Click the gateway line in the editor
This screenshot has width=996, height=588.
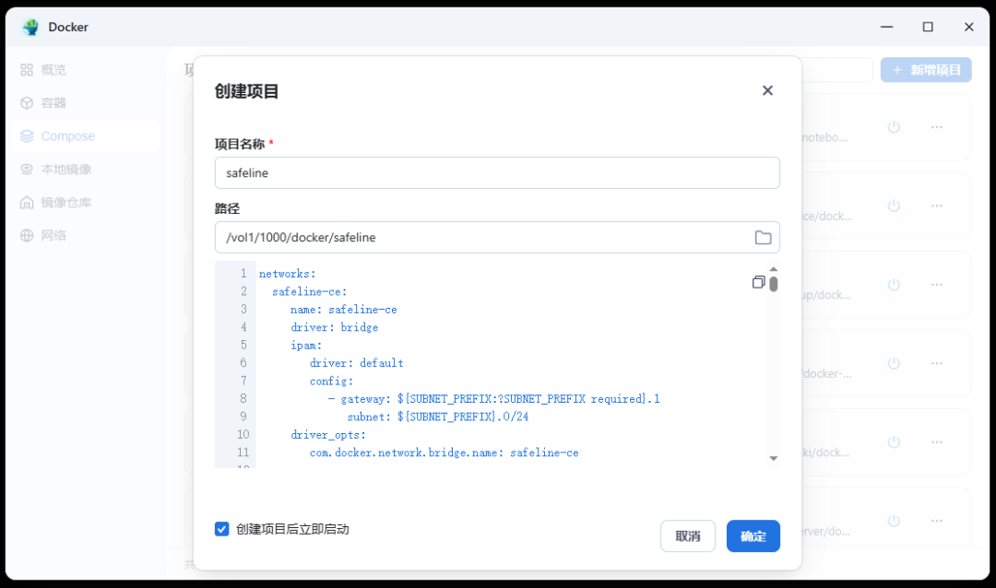pyautogui.click(x=494, y=399)
